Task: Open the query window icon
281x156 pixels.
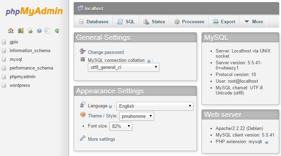Action: click(30, 31)
